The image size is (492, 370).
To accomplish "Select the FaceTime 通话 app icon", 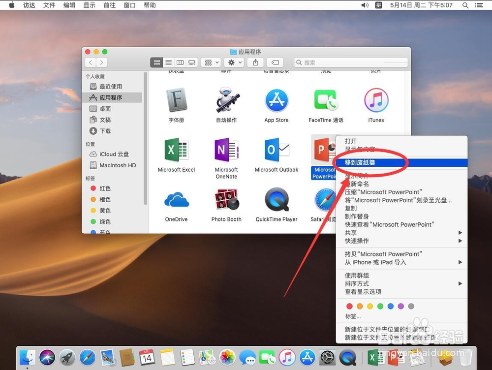I will point(326,100).
